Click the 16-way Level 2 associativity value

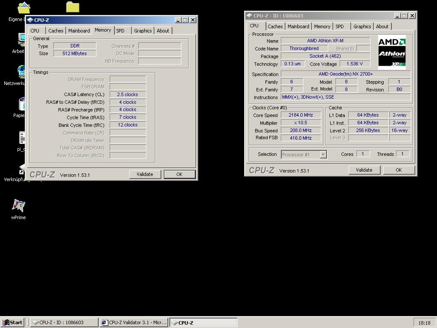click(x=399, y=130)
